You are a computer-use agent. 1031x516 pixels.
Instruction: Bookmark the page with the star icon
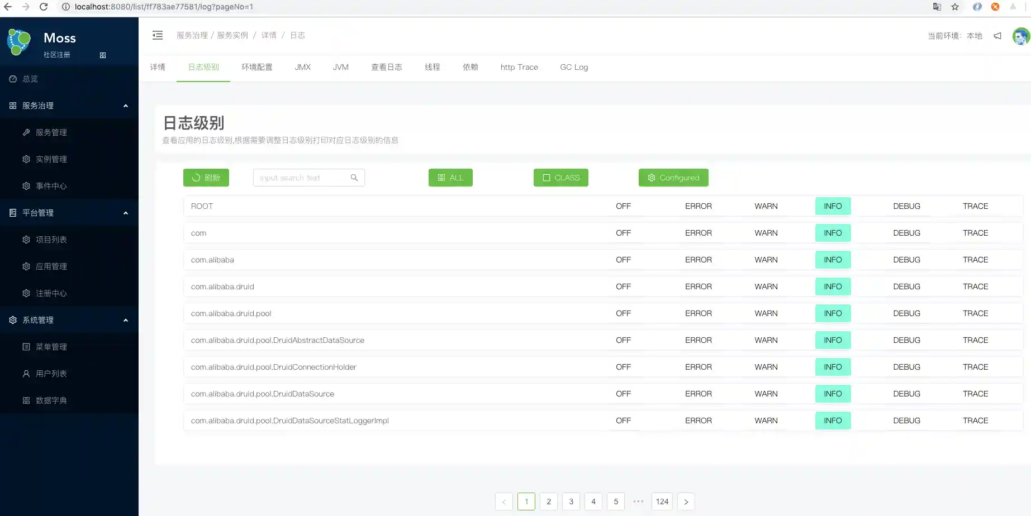(x=955, y=7)
